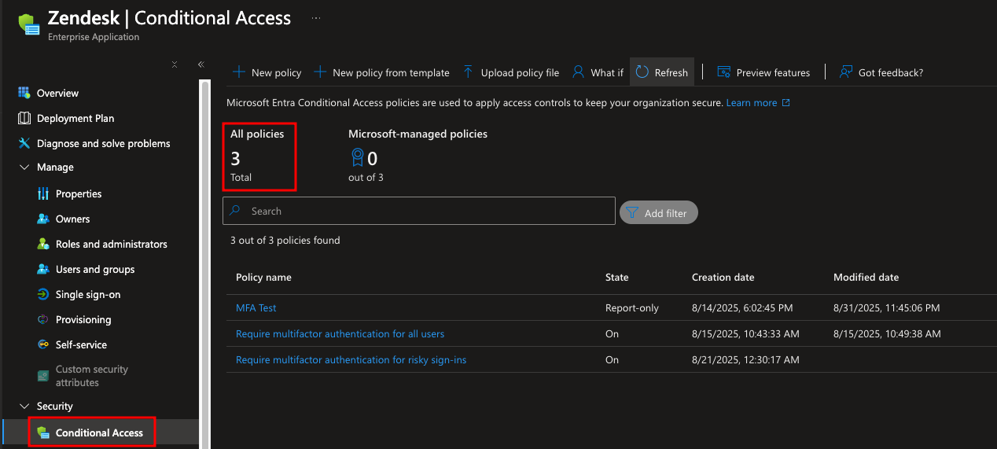997x449 pixels.
Task: Open Require multifactor authentication for risky sign-ins
Action: 351,360
